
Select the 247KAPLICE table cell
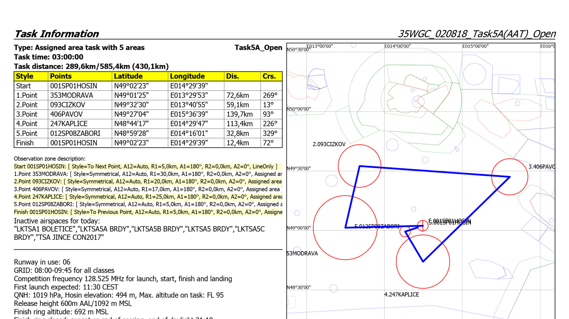pyautogui.click(x=69, y=124)
